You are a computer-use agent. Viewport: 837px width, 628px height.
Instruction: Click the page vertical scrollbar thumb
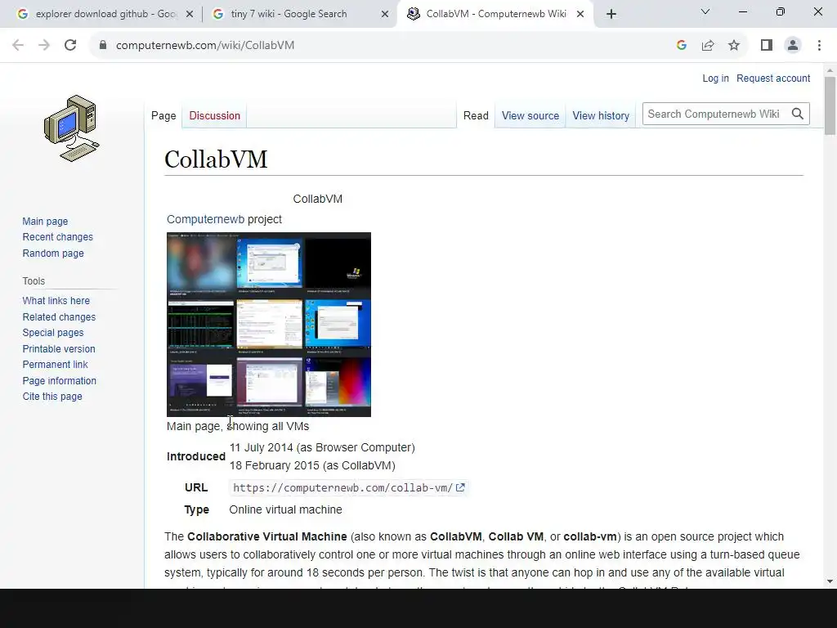coord(830,105)
